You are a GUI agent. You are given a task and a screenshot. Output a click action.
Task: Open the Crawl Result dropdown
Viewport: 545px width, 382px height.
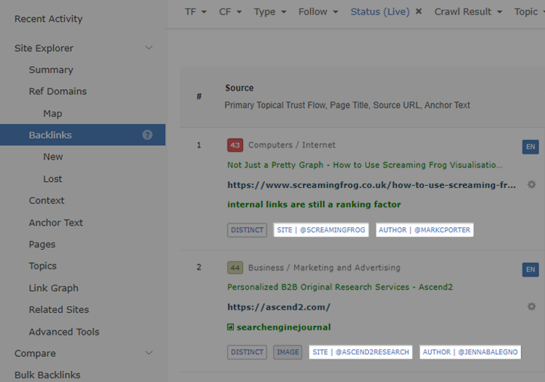468,11
